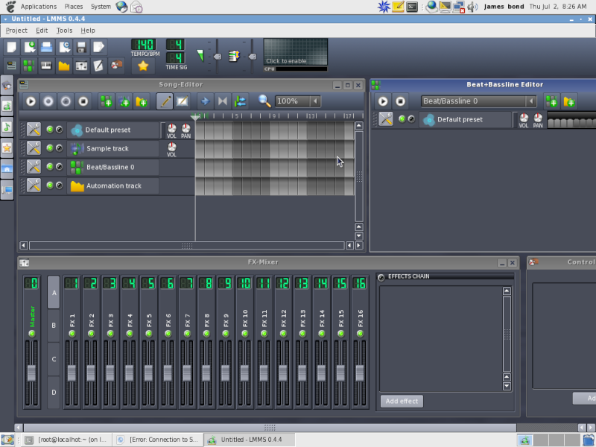Viewport: 596px width, 447px height.
Task: Mute the Default preset track in the Song-Editor
Action: 50,130
